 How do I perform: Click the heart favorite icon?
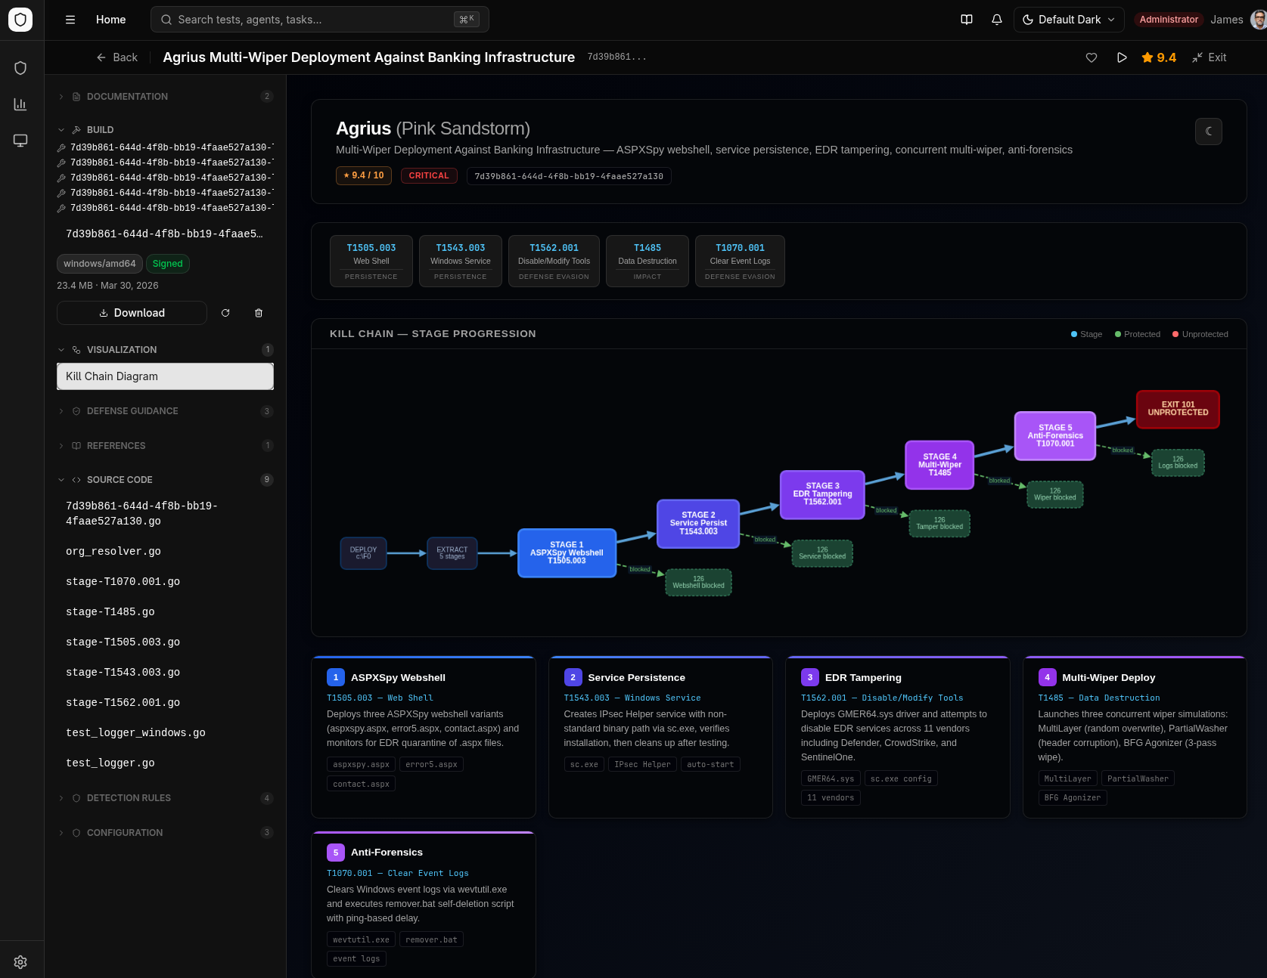pos(1092,57)
